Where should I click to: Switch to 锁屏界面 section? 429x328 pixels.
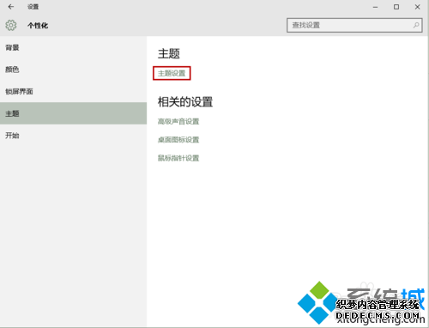click(73, 91)
